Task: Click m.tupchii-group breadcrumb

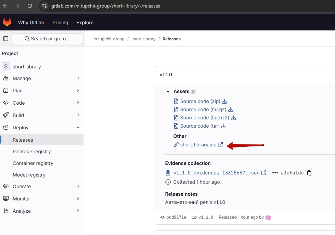Action: pos(109,39)
